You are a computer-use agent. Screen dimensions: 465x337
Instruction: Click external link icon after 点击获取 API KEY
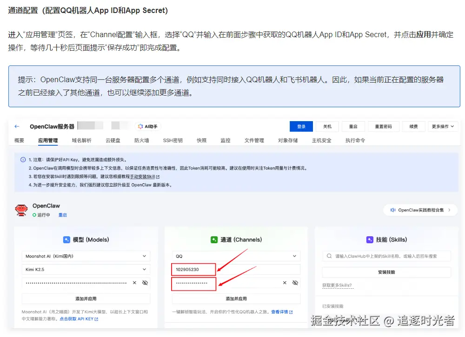point(96,319)
